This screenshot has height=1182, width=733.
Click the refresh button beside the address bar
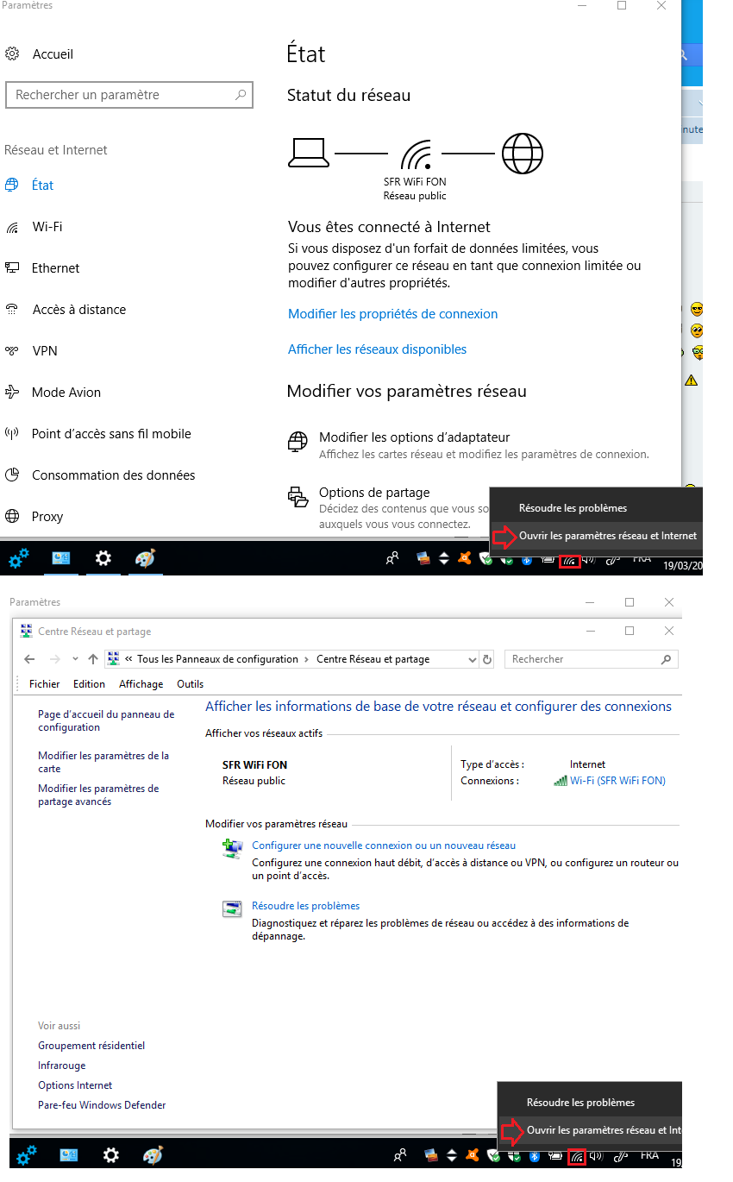tap(487, 659)
